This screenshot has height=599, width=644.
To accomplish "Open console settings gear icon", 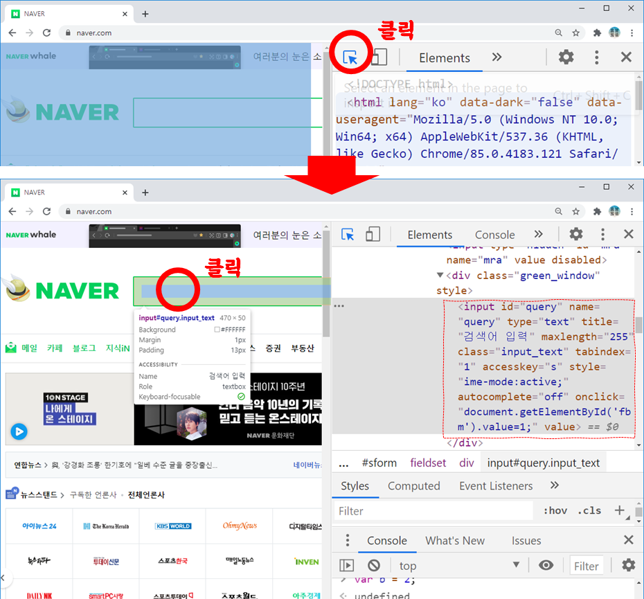I will point(628,565).
